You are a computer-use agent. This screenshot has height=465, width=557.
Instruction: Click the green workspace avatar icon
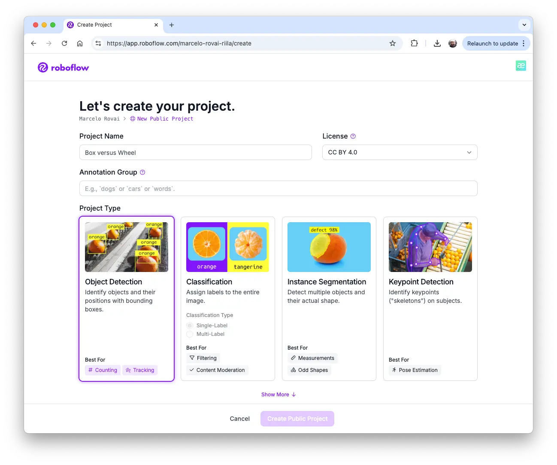(521, 66)
